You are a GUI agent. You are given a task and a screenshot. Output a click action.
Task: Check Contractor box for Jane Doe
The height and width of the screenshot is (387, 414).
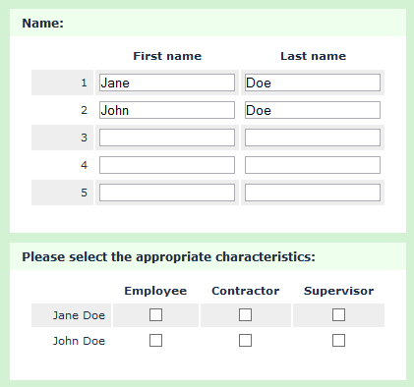point(245,315)
